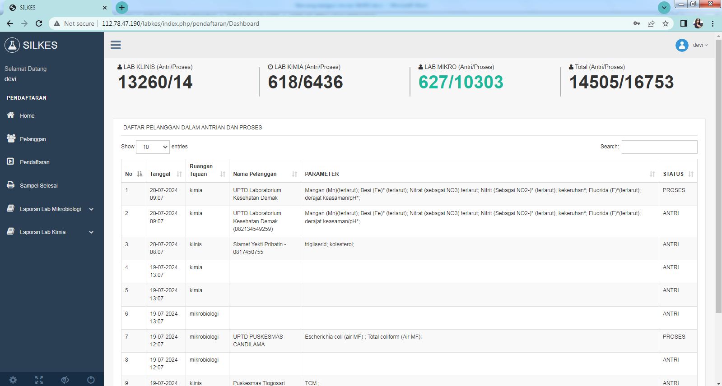Open the Show entries dropdown
The image size is (722, 386).
(x=153, y=147)
